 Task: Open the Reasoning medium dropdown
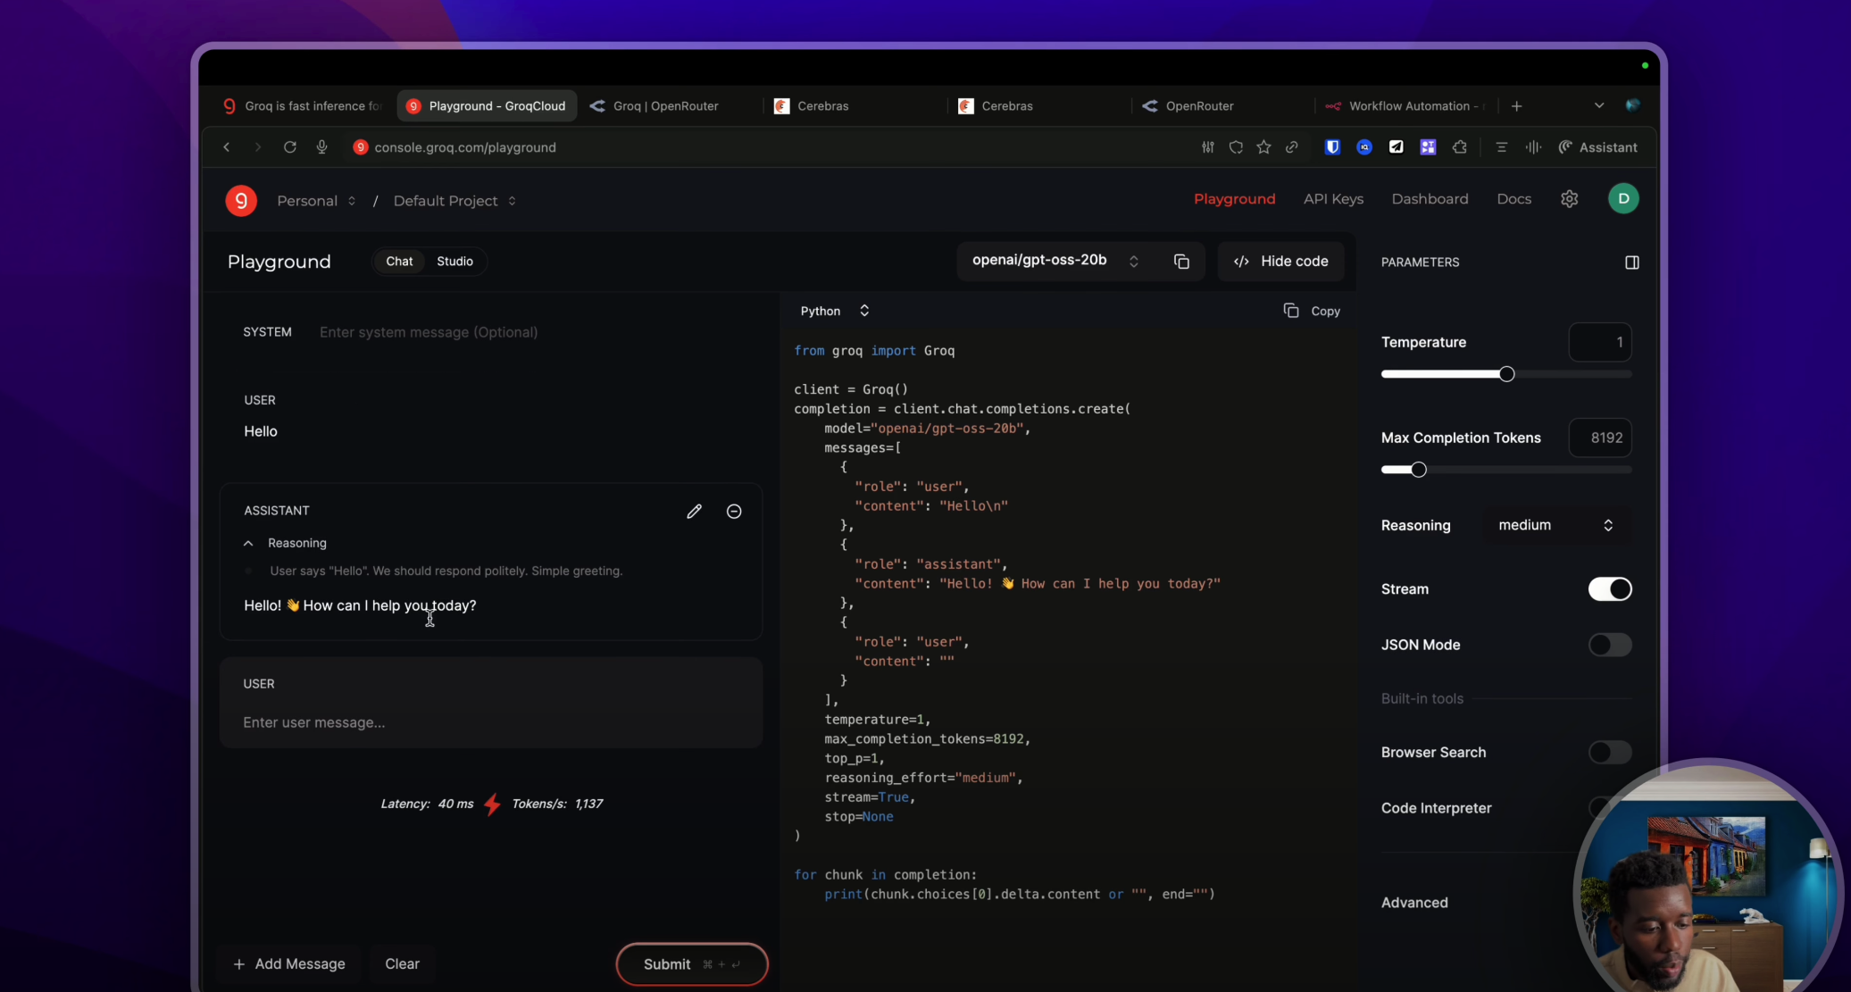coord(1555,525)
